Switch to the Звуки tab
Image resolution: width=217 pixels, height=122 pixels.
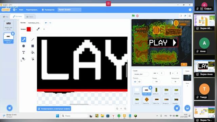pyautogui.click(x=30, y=17)
